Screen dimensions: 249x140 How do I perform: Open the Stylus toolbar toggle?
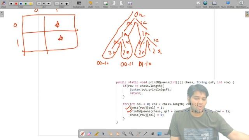click(x=4, y=4)
